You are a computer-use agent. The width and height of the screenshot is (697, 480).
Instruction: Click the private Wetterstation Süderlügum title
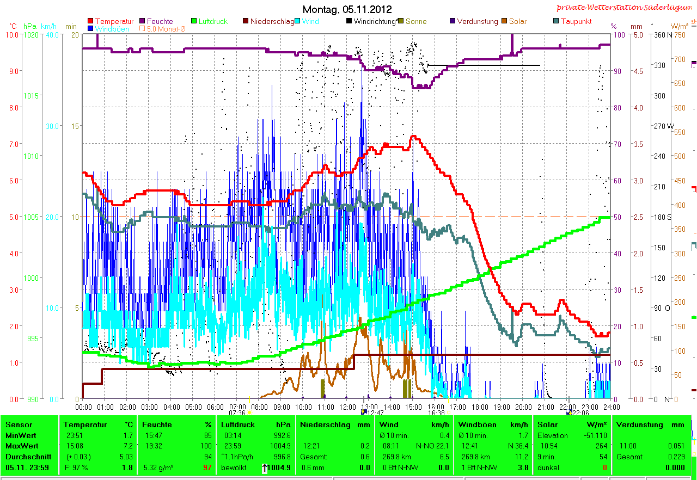(626, 8)
